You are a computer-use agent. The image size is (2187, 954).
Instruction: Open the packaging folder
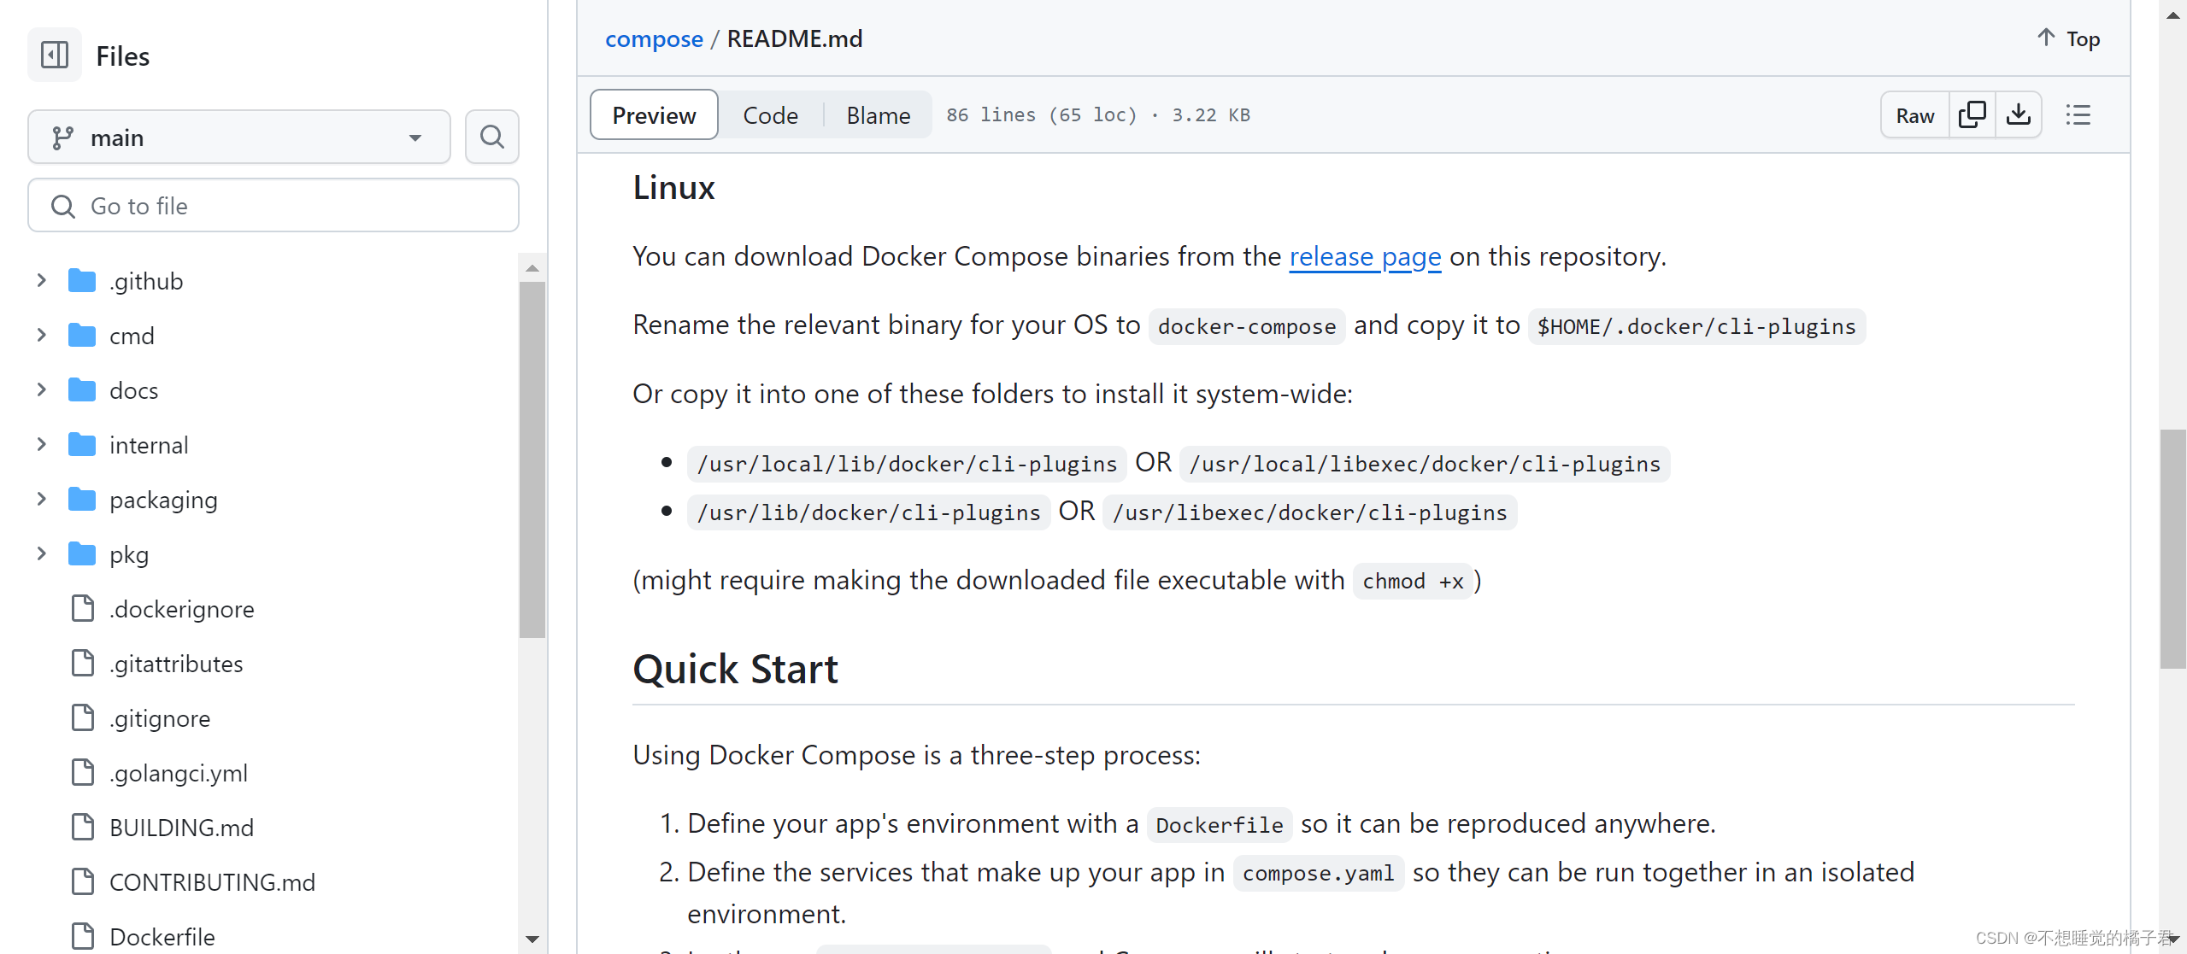coord(163,500)
